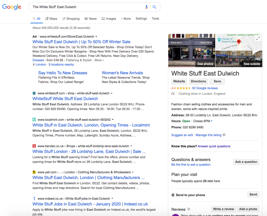Open dropdown arrow beside tiendeo.co.uk result URL
The image size is (267, 216).
point(131,146)
